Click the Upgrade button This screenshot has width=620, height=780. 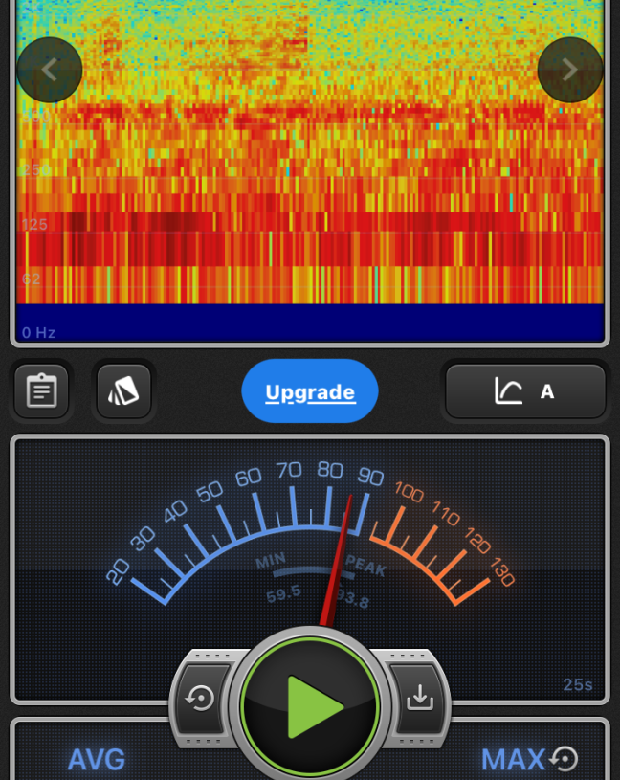click(310, 391)
